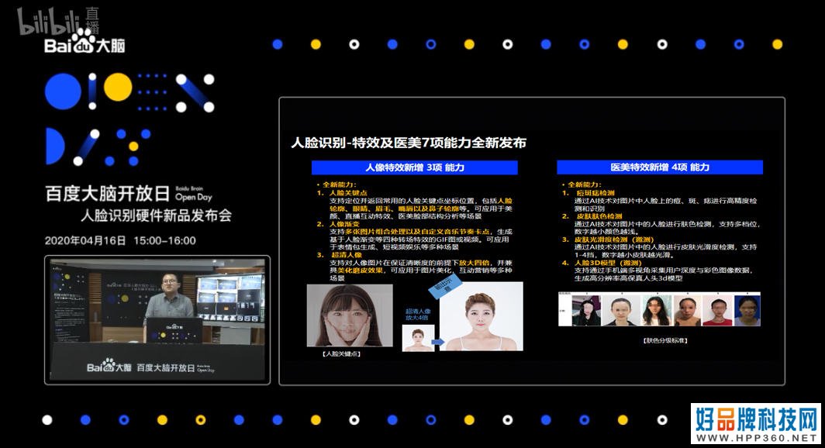Select the 皮肤光滑度检测 (邀测) heading
Image resolution: width=825 pixels, height=448 pixels.
(614, 240)
